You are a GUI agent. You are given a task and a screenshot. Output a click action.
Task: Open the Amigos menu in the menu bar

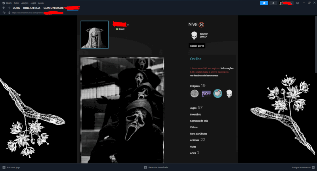pos(25,3)
